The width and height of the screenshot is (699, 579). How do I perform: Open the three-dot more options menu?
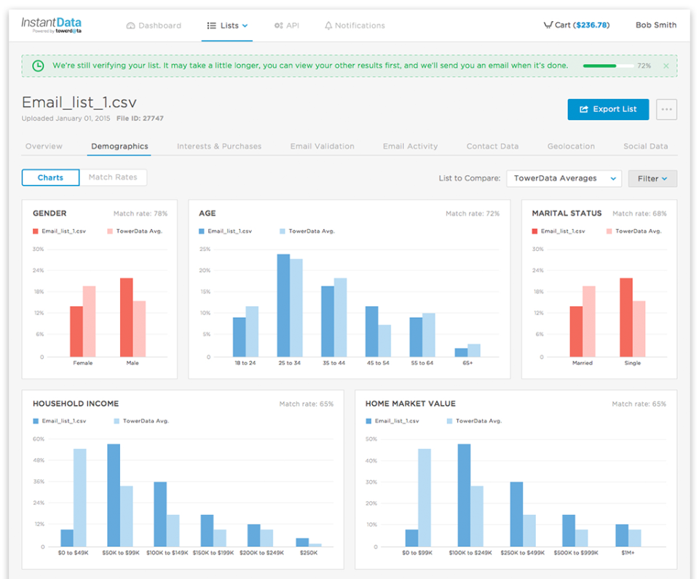tap(666, 110)
